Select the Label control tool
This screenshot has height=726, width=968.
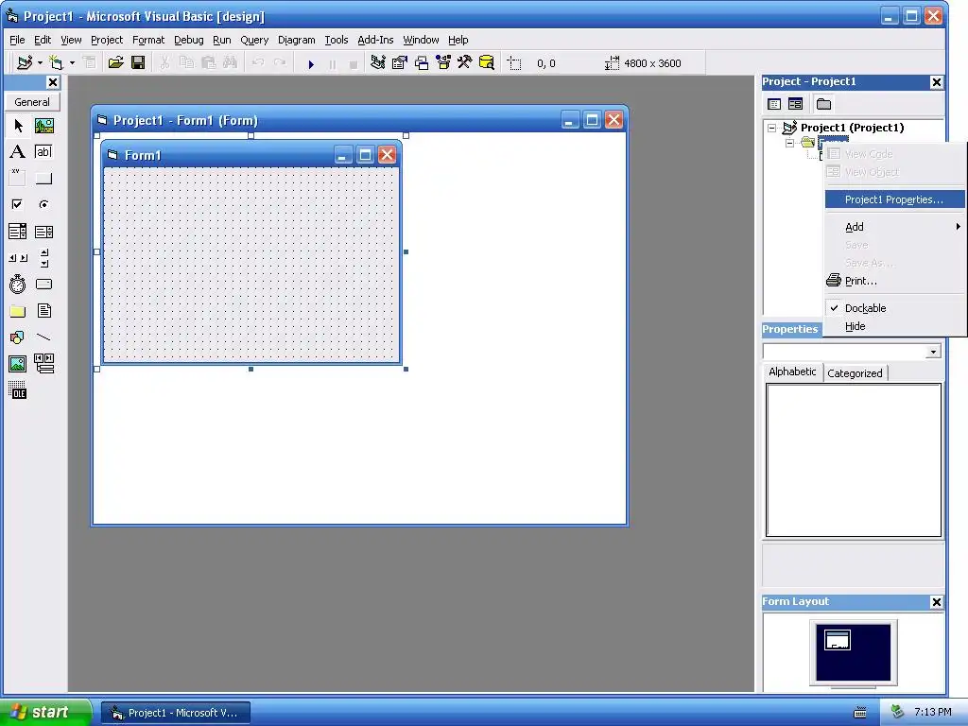pyautogui.click(x=18, y=152)
